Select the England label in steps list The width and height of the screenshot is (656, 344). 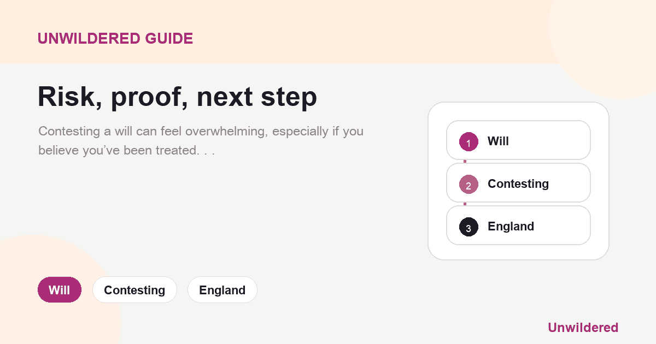pos(511,227)
